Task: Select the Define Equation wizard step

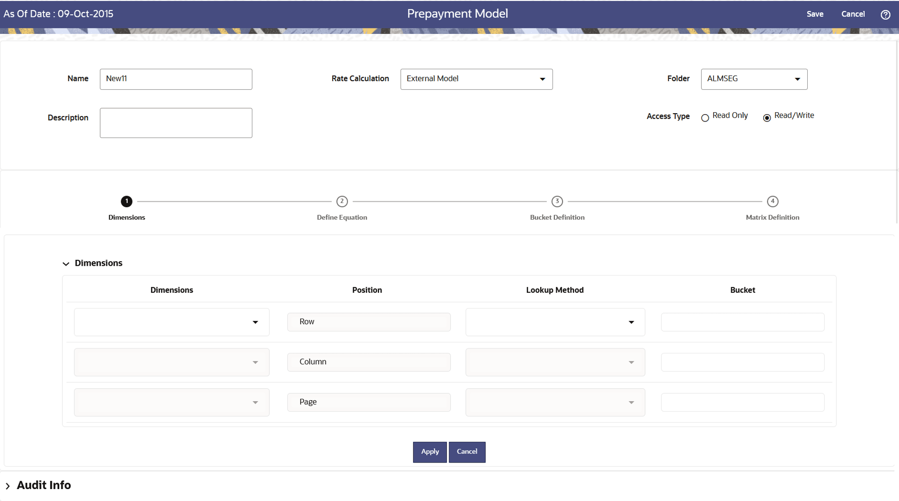Action: click(342, 201)
